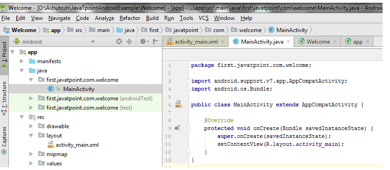Select the drawable folder row
This screenshot has height=170, width=390.
pyautogui.click(x=85, y=126)
